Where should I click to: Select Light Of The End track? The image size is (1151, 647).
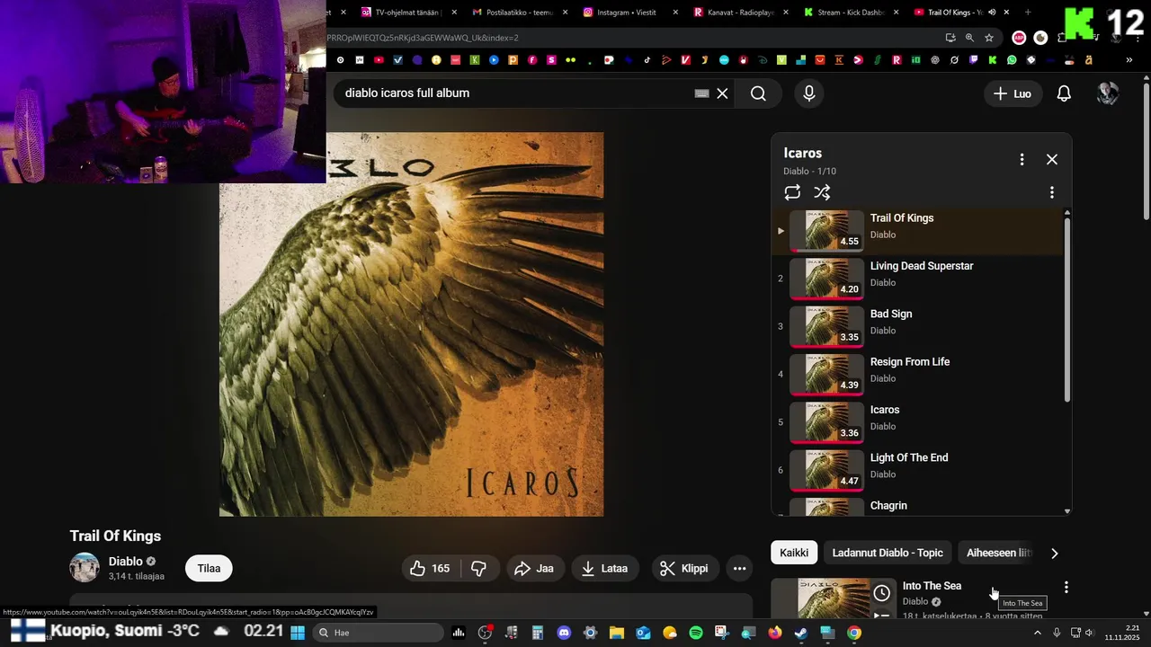click(917, 470)
